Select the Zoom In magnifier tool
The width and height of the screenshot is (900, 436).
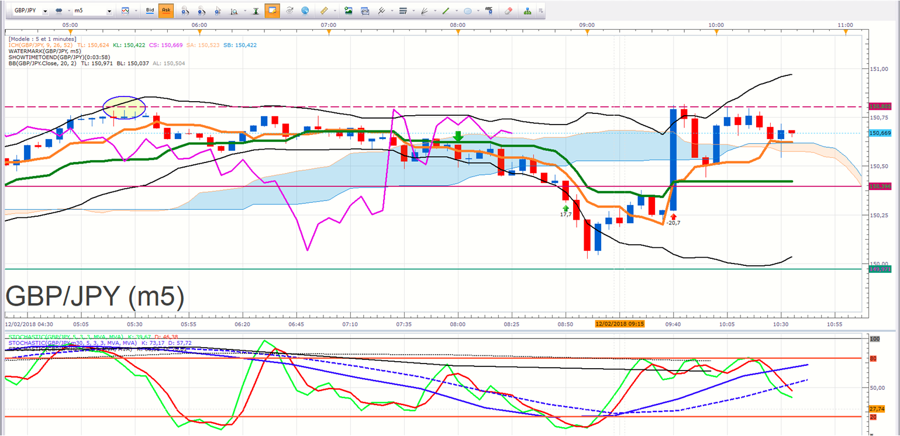pyautogui.click(x=185, y=11)
